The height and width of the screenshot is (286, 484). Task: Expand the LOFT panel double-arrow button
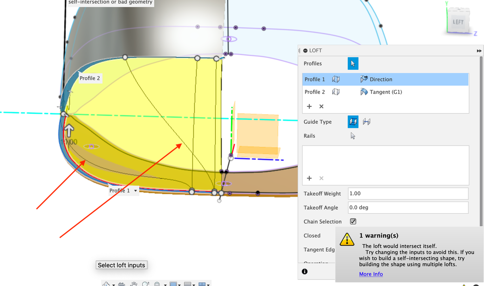point(479,50)
